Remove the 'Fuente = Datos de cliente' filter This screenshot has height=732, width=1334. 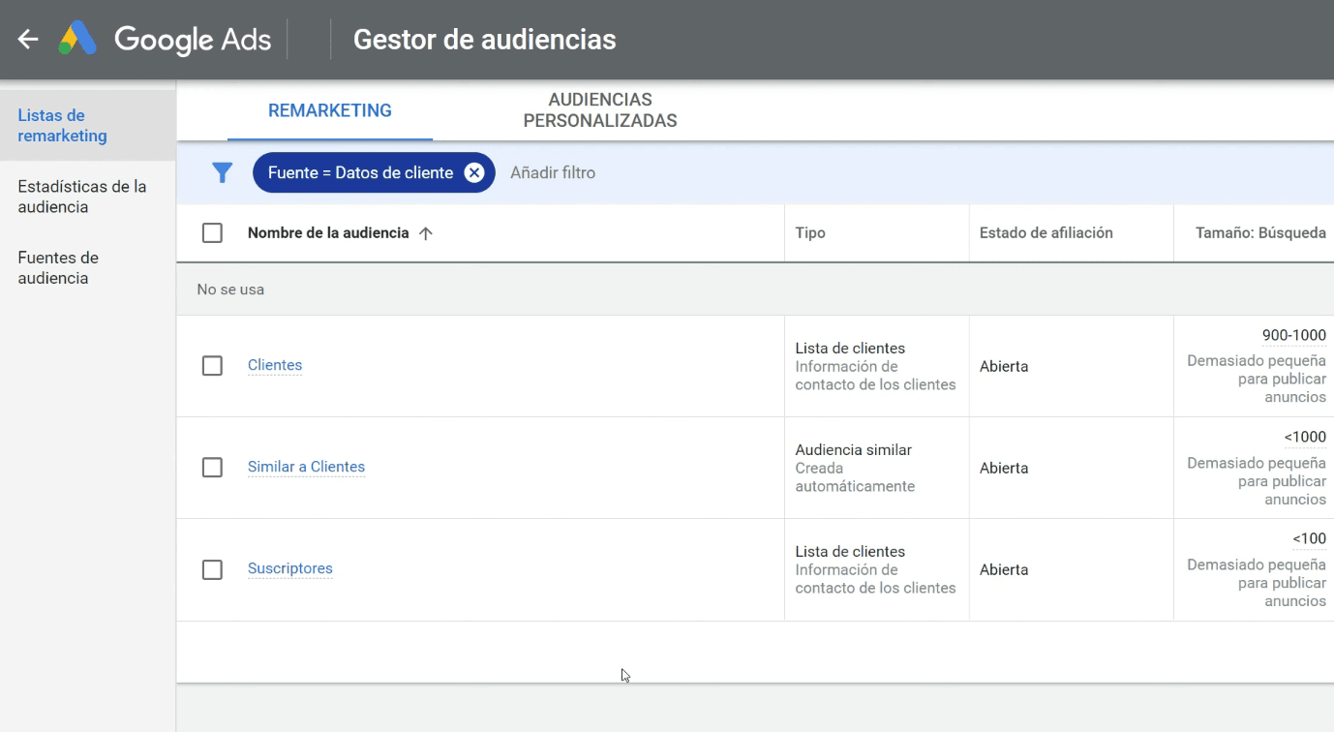pos(473,172)
